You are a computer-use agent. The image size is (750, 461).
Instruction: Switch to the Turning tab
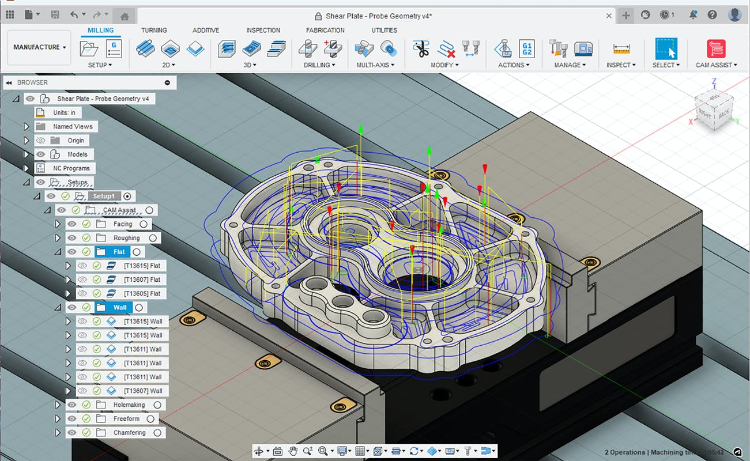pyautogui.click(x=153, y=30)
